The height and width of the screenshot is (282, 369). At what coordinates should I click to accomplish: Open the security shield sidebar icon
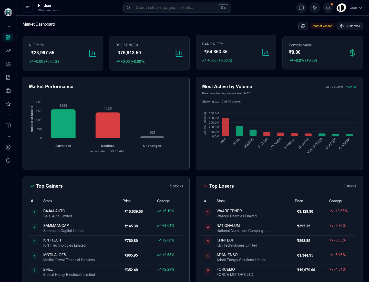tap(8, 160)
